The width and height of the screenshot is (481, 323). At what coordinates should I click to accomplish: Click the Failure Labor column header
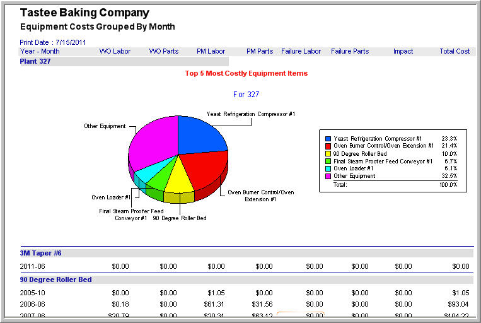(x=301, y=51)
